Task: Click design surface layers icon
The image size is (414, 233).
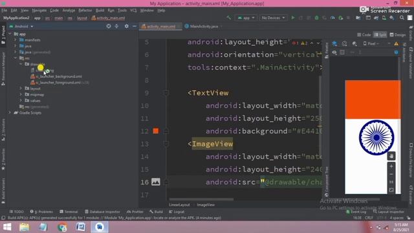Action: coord(334,43)
